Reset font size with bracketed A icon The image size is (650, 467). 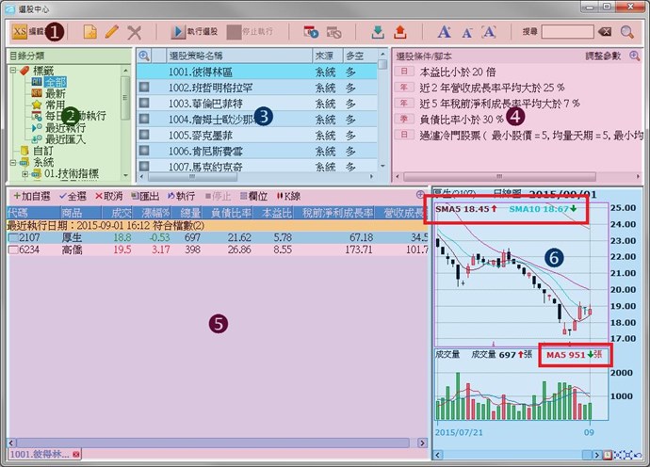point(489,32)
